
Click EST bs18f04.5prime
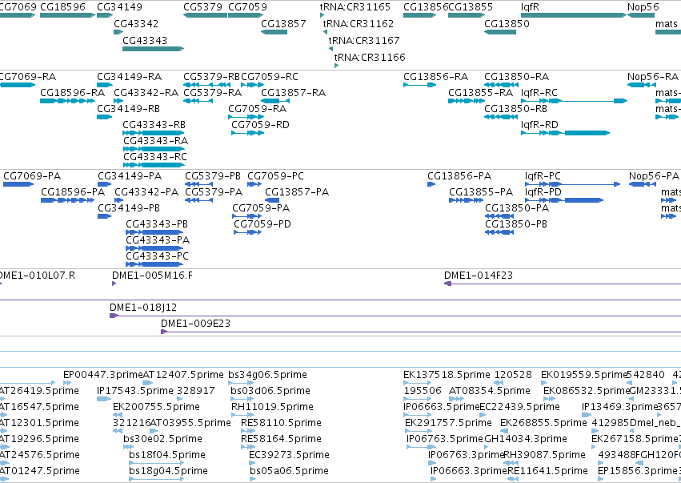click(x=167, y=455)
